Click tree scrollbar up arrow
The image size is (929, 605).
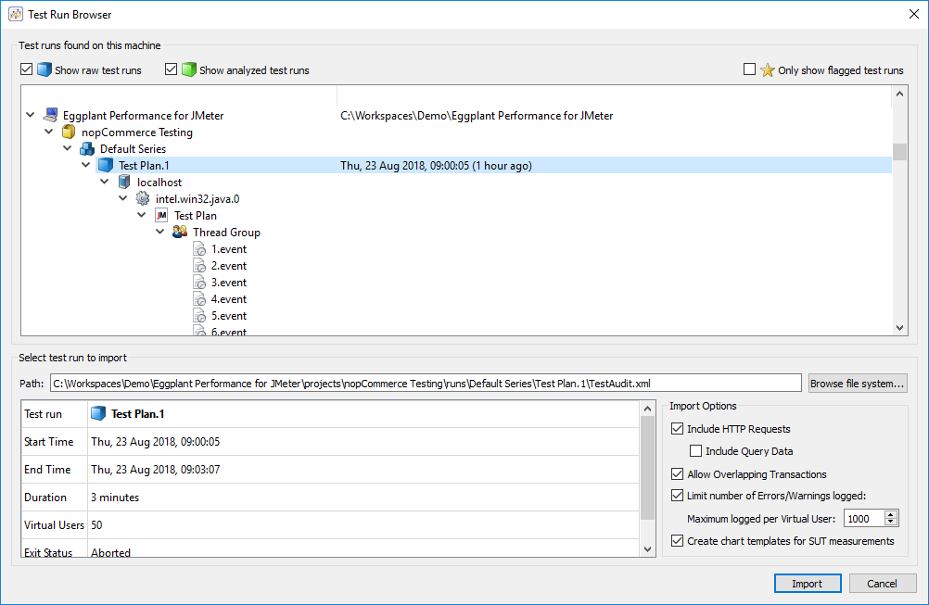click(899, 94)
